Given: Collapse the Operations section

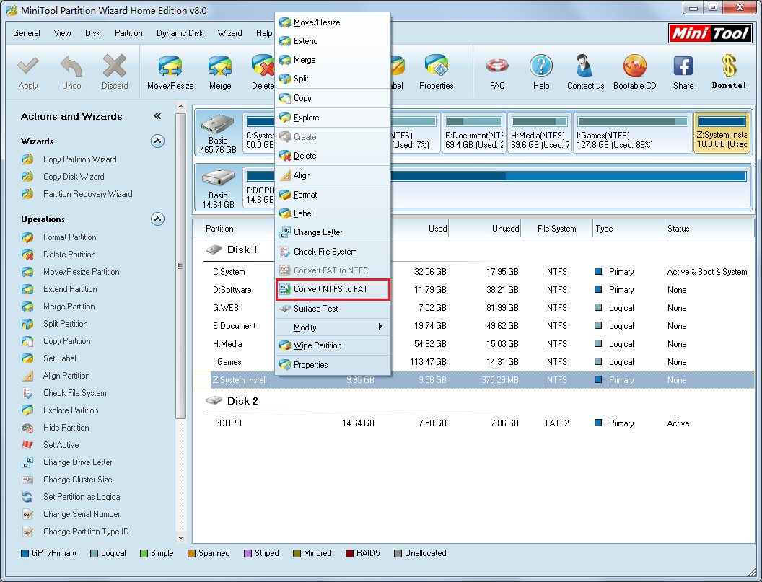Looking at the screenshot, I should [157, 219].
